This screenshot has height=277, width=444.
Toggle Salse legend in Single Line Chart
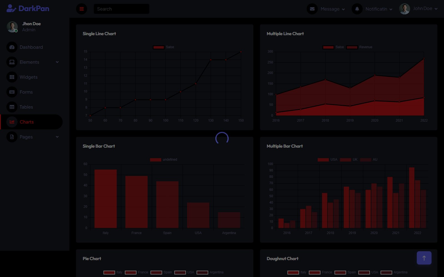164,47
